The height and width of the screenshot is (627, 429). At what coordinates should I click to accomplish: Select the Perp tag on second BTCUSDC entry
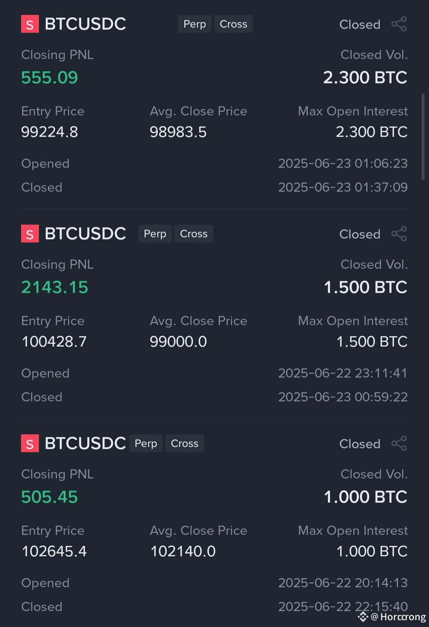pyautogui.click(x=155, y=233)
